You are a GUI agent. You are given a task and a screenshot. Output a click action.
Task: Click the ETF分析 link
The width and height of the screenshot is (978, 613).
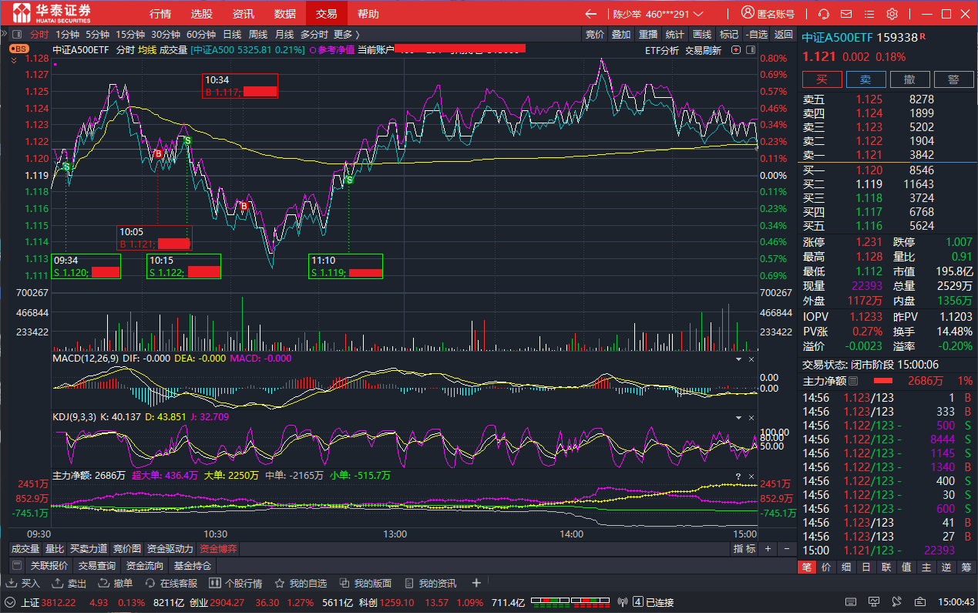coord(661,50)
